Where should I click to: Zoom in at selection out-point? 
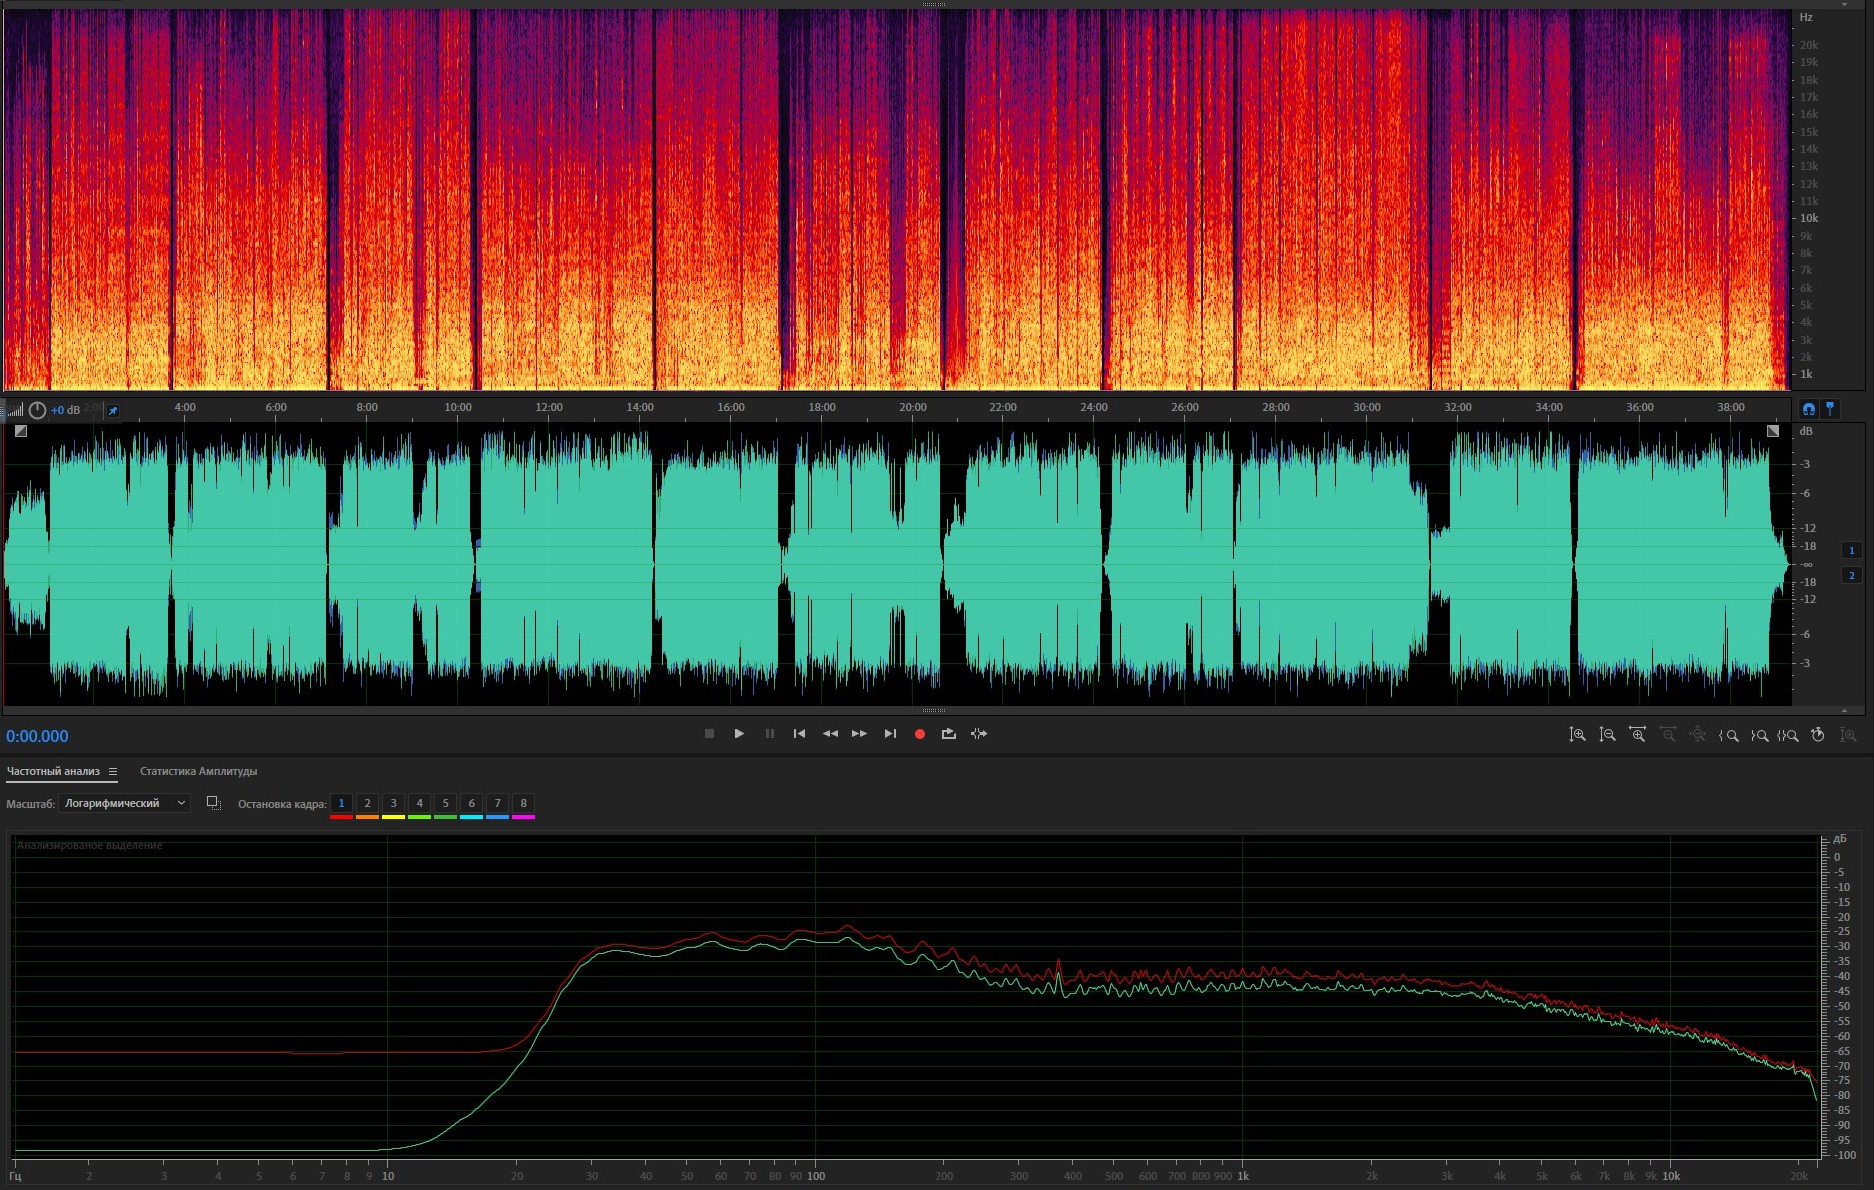[x=1758, y=735]
